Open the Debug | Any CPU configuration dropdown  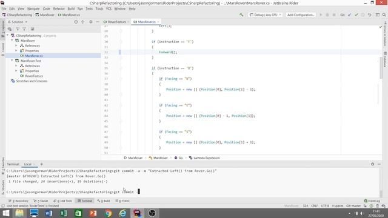click(x=265, y=15)
